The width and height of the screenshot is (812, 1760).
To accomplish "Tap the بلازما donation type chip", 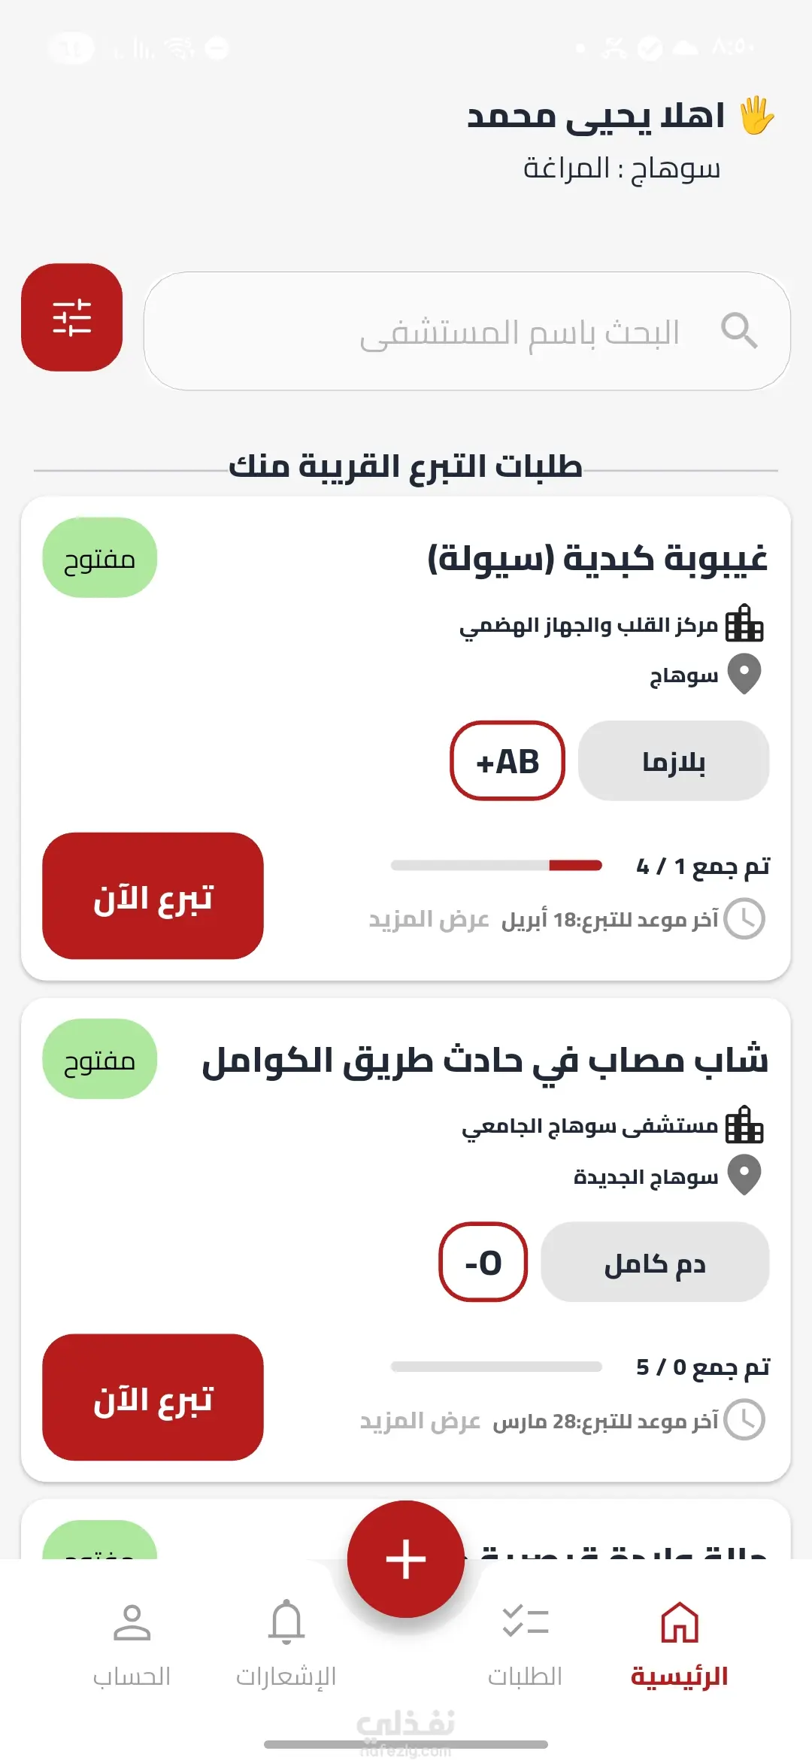I will click(674, 761).
